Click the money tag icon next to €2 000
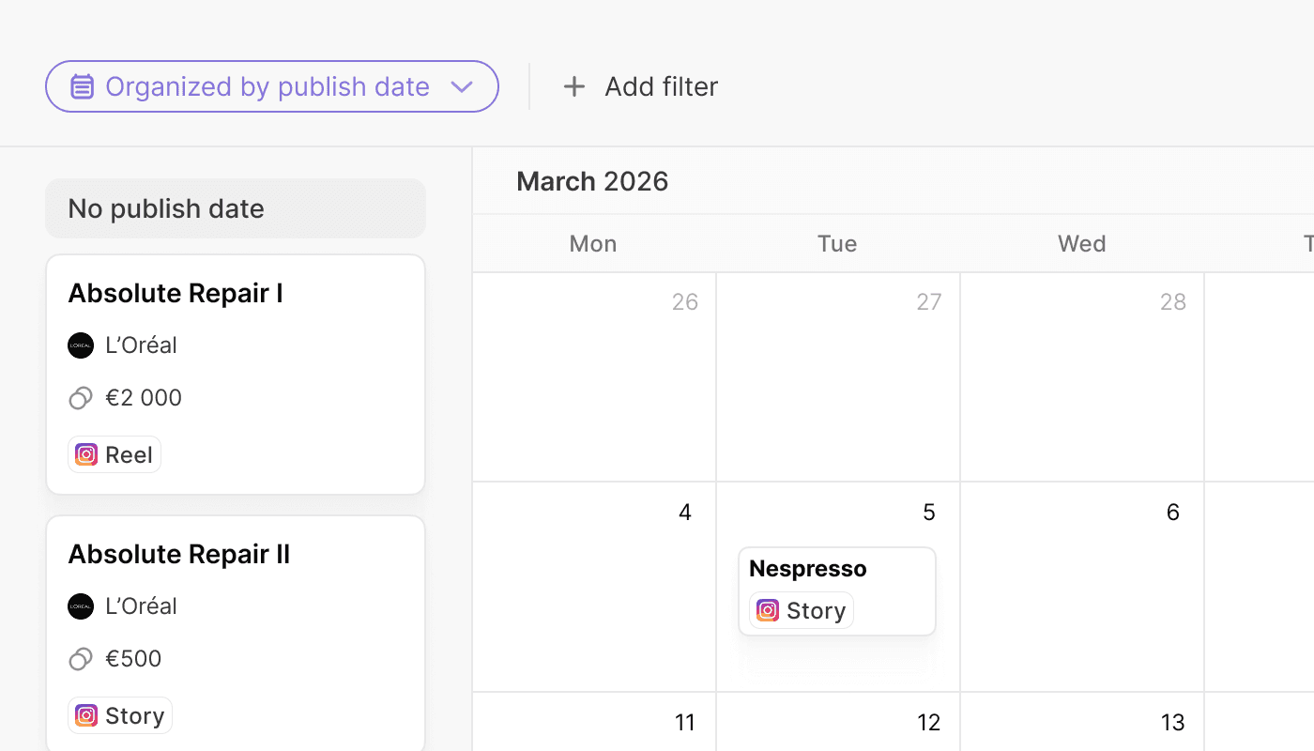The image size is (1314, 751). tap(80, 397)
